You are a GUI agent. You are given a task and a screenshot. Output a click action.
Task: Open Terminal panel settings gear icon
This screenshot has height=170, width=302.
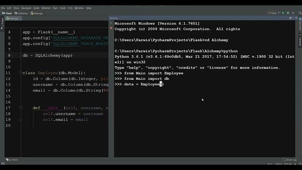[x=291, y=18]
